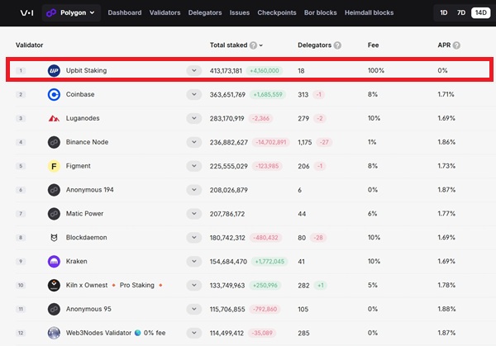Open the Validators tab
This screenshot has width=496, height=346.
(165, 12)
